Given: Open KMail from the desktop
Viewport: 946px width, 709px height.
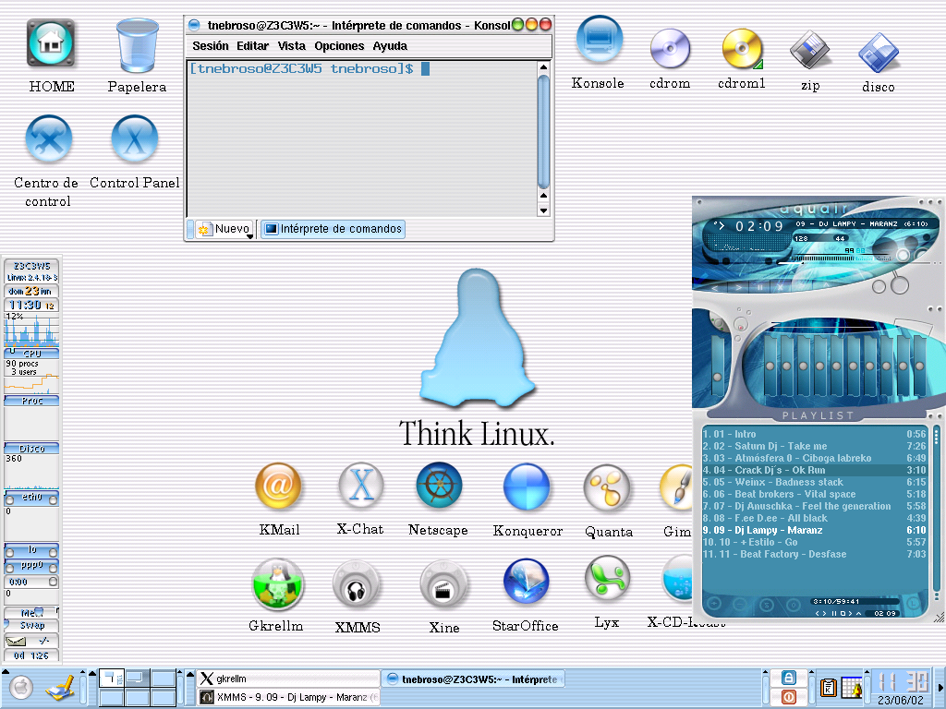Looking at the screenshot, I should tap(278, 487).
